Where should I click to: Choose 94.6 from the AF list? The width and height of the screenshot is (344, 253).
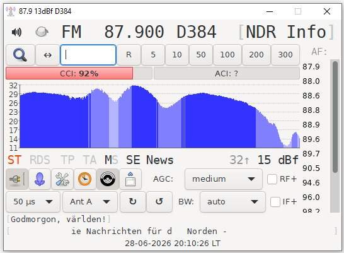[311, 183]
